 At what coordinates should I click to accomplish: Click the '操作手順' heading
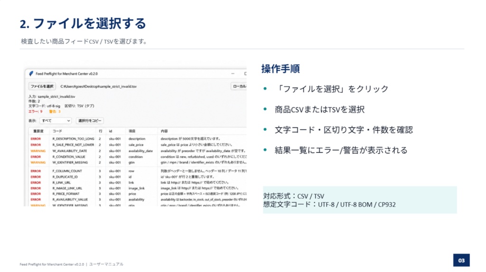pos(280,69)
